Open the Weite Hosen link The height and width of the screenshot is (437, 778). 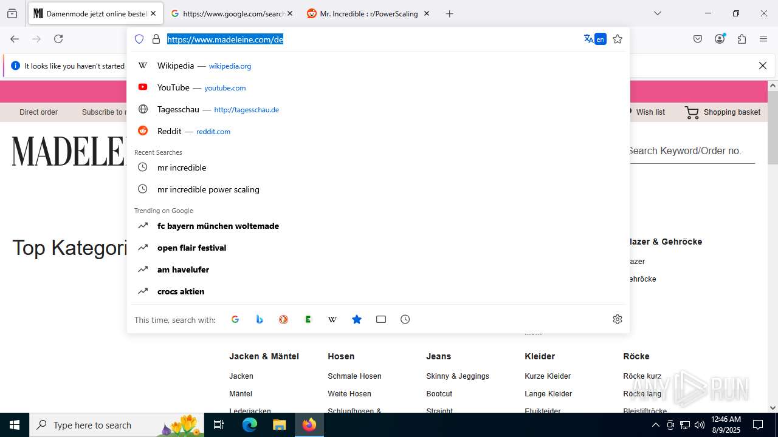[349, 394]
